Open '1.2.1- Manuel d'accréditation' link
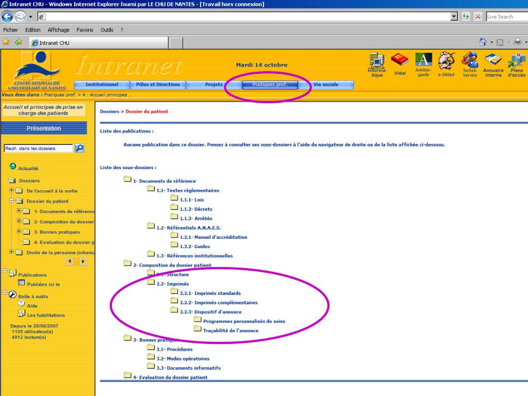Image resolution: width=528 pixels, height=396 pixels. coord(213,237)
